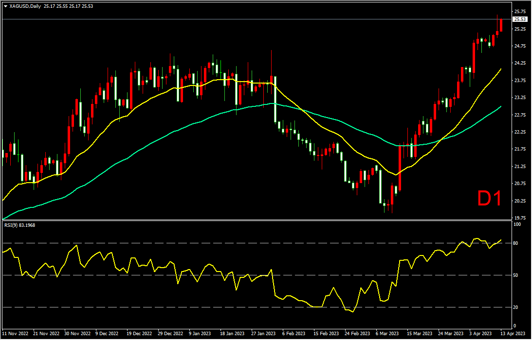Click the RSI(9) 83.1968 indicator label
This screenshot has width=532, height=340.
(x=19, y=225)
